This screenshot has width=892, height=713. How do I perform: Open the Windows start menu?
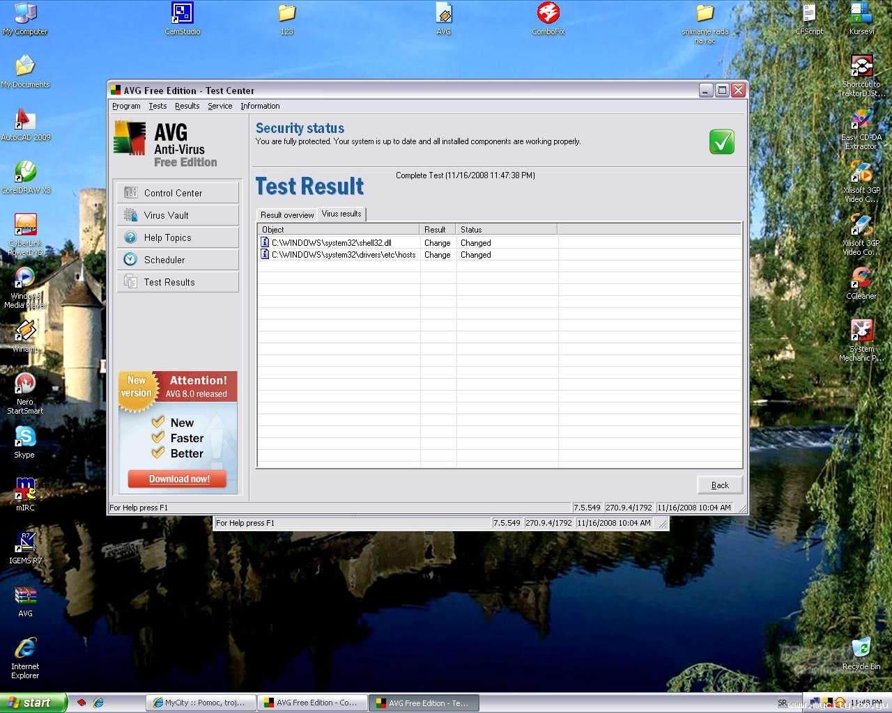pyautogui.click(x=33, y=703)
